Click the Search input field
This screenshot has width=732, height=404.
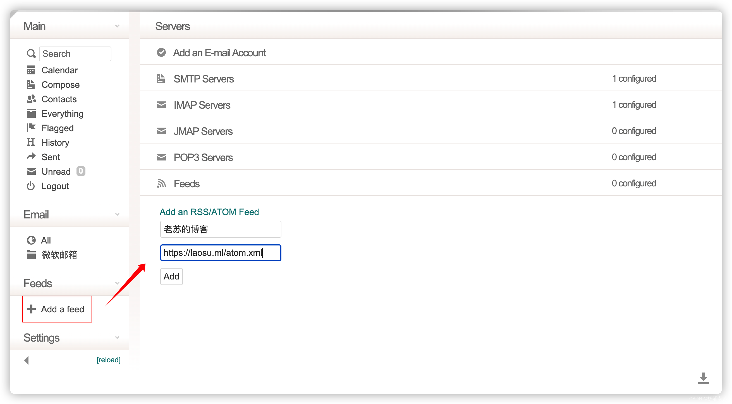coord(75,54)
